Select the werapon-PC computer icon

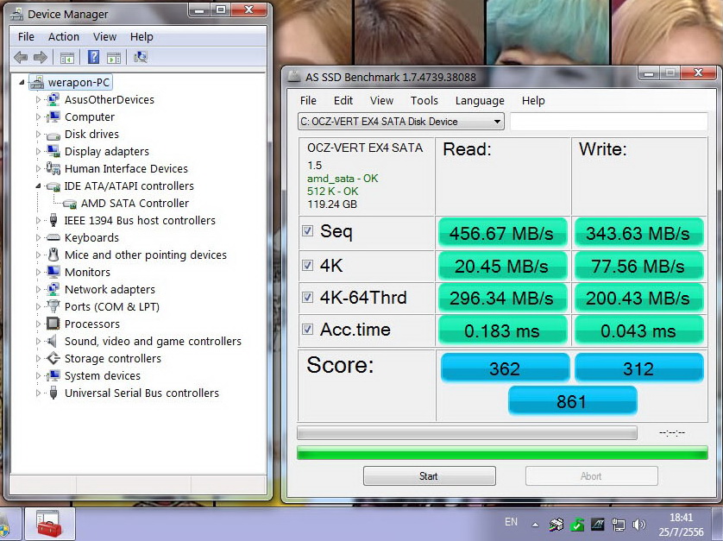pyautogui.click(x=36, y=83)
